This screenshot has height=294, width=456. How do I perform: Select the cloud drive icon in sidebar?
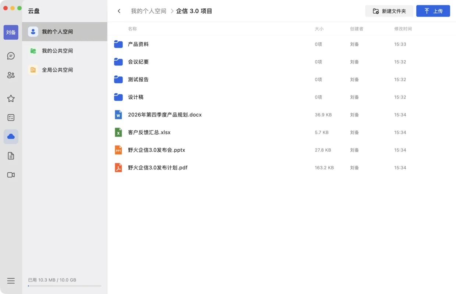click(x=11, y=137)
